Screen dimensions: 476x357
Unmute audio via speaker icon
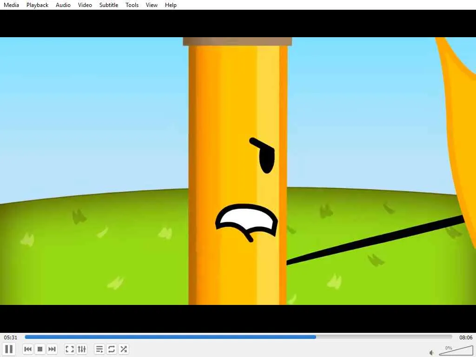point(432,352)
